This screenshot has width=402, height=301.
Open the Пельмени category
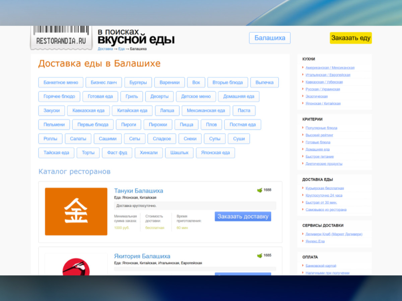pos(54,124)
